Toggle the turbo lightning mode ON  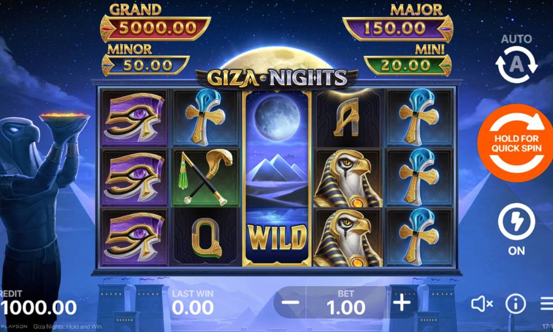click(517, 222)
